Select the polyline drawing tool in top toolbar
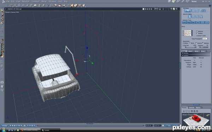Screen dimensions: 212x132 (15, 5)
